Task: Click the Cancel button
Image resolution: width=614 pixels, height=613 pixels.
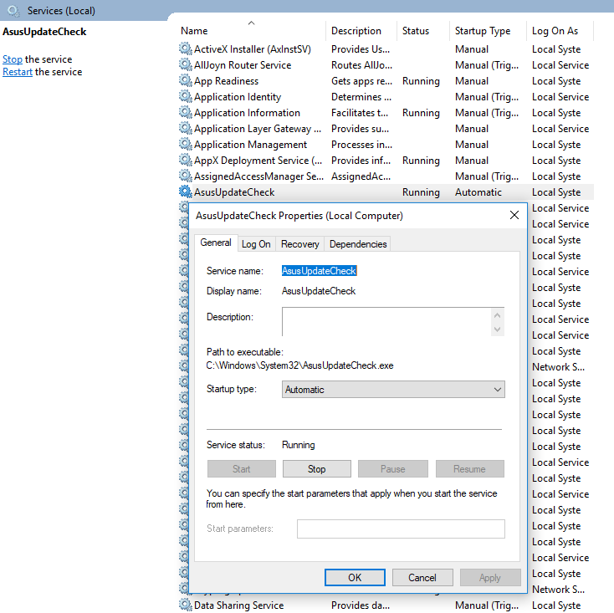Action: pyautogui.click(x=422, y=577)
